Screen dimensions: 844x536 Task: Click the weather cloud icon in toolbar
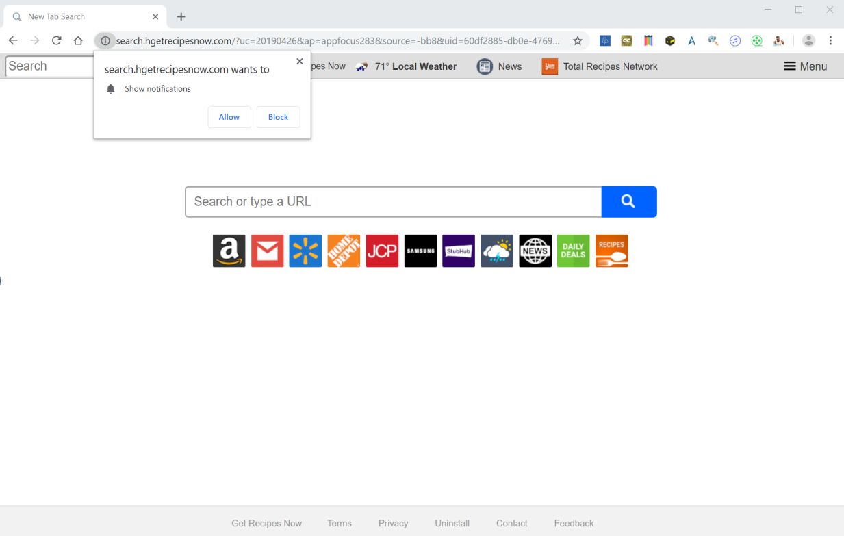[x=362, y=66]
